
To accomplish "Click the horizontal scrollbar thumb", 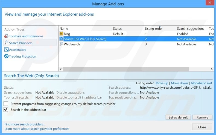I will 126,69.
